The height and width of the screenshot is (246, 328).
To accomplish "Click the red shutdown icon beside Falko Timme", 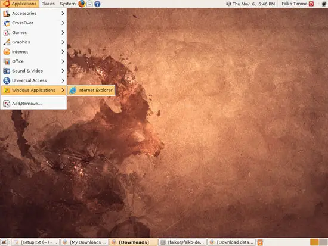I will pos(311,4).
